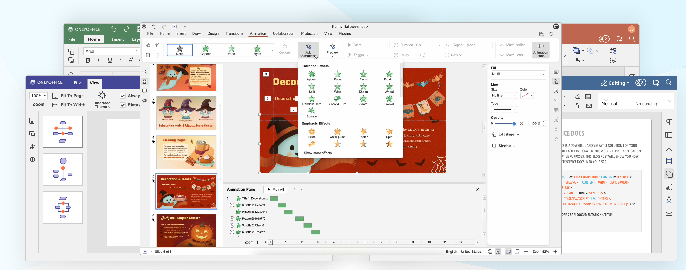This screenshot has width=686, height=270.
Task: Open table settings in document right sidebar
Action: (x=669, y=135)
